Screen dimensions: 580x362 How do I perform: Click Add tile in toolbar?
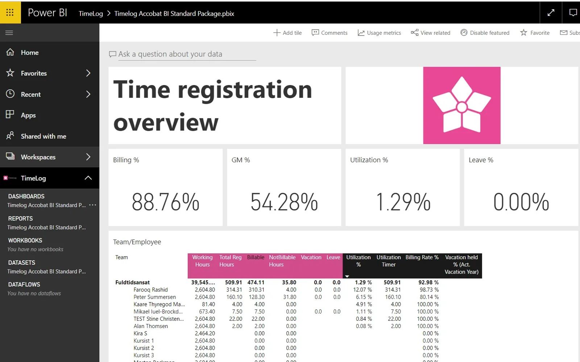coord(287,33)
